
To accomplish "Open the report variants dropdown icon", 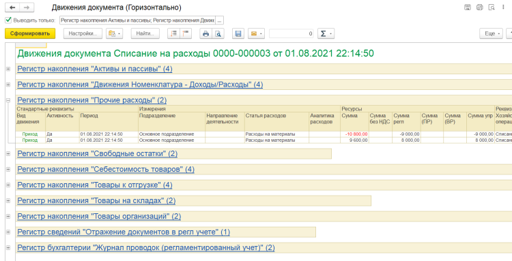I will pos(114,33).
